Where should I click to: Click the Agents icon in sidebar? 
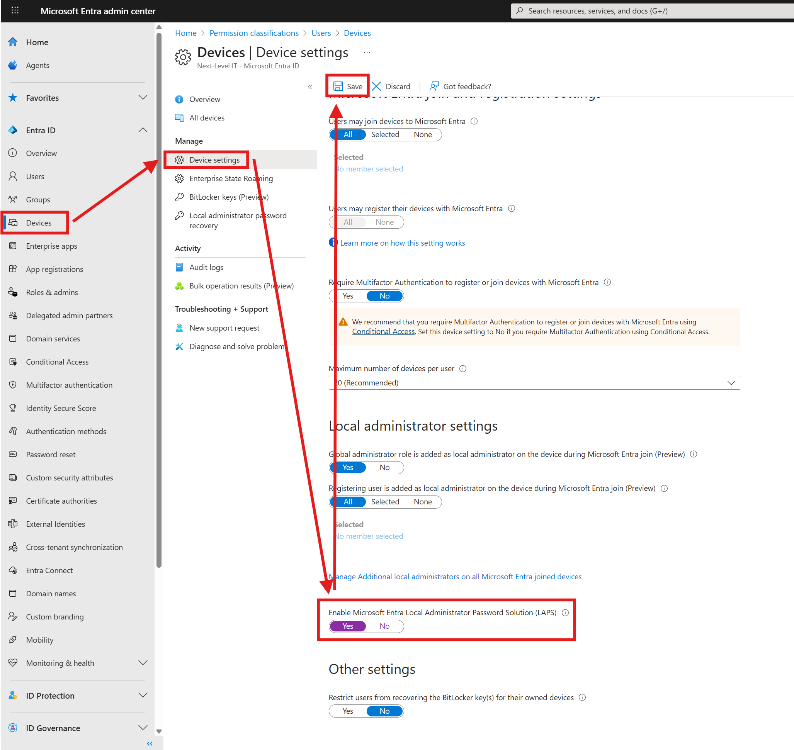click(13, 65)
